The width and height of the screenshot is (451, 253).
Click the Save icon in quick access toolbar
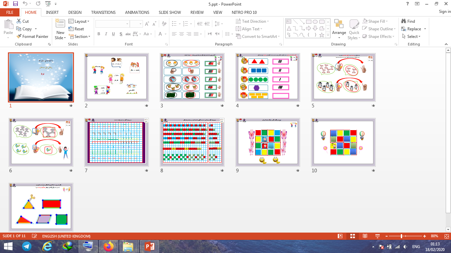point(15,4)
